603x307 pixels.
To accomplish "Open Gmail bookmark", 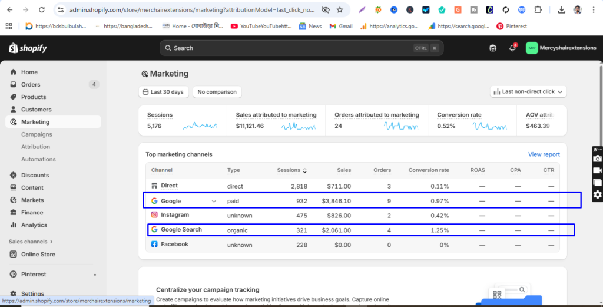I will (341, 26).
